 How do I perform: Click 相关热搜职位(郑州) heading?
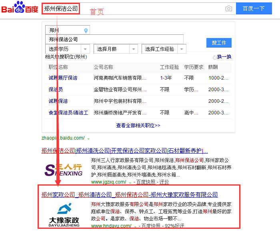point(66,57)
